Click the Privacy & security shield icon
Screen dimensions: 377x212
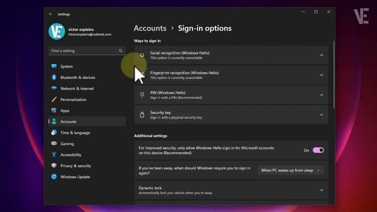pos(54,165)
